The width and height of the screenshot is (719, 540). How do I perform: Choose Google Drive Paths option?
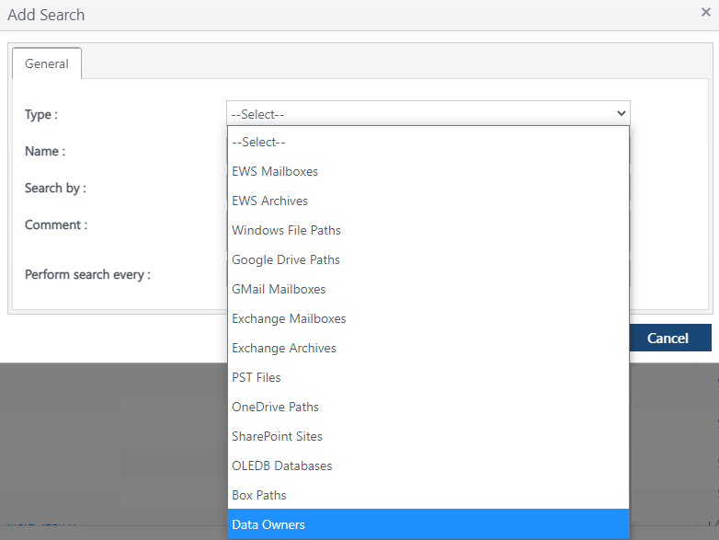[x=286, y=259]
